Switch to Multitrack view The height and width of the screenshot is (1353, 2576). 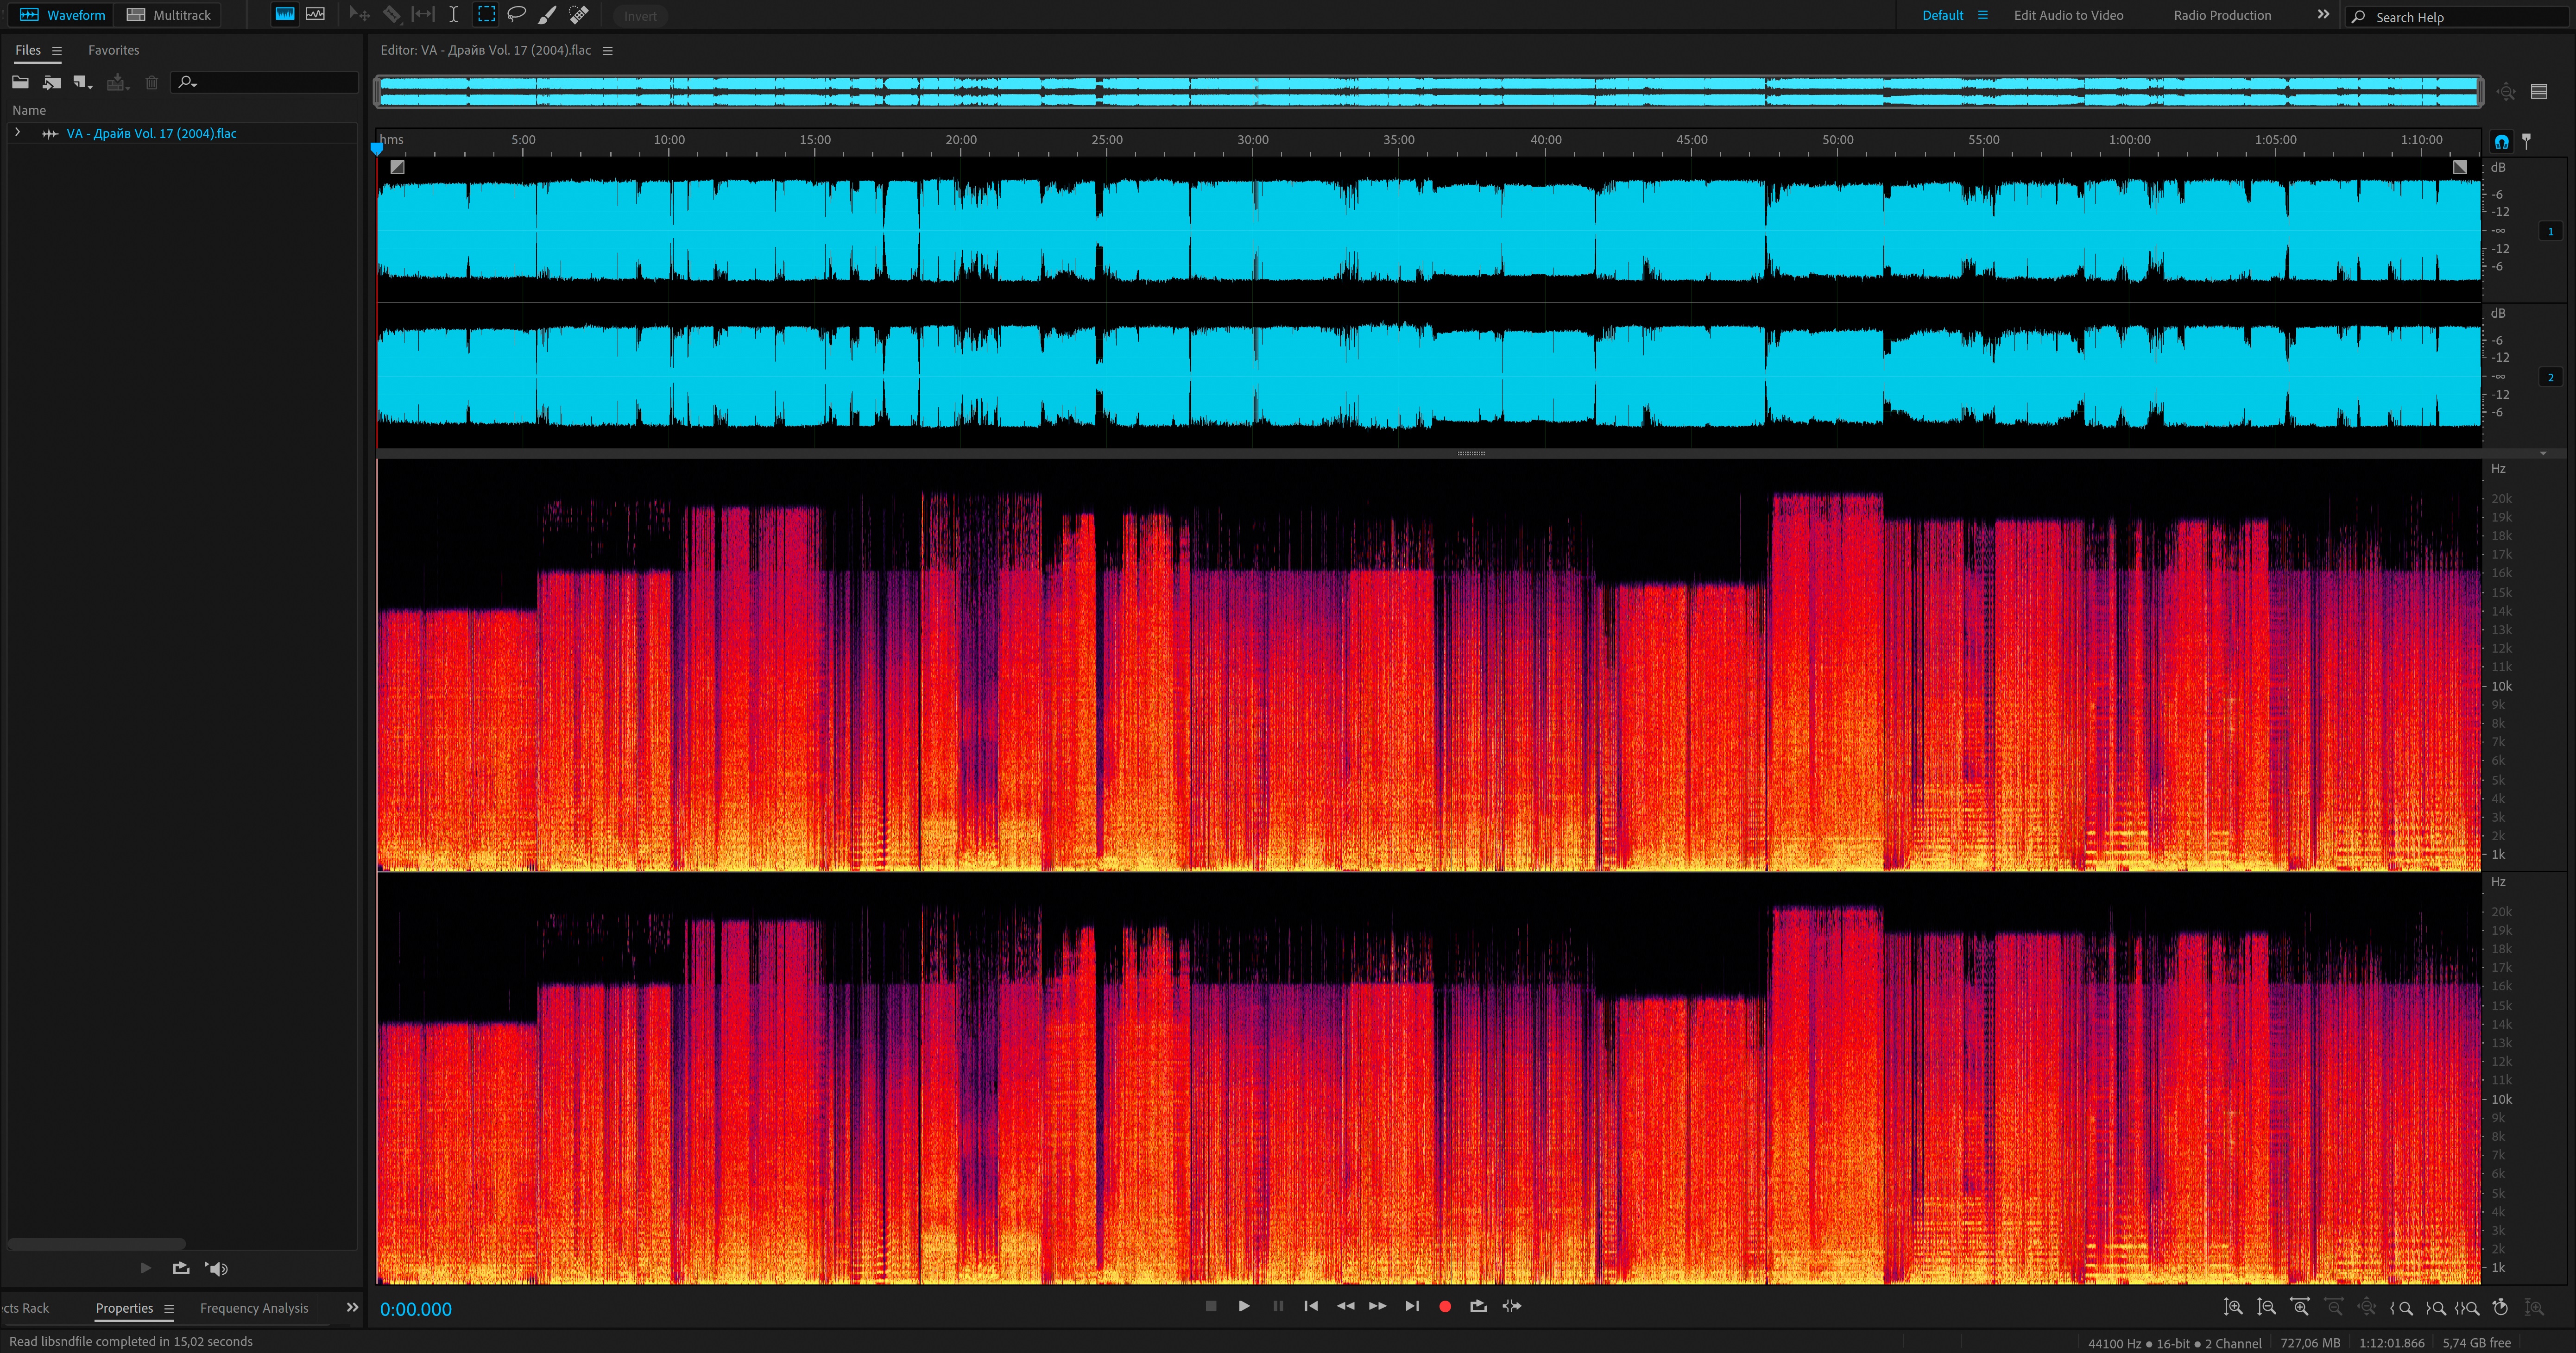coord(169,15)
